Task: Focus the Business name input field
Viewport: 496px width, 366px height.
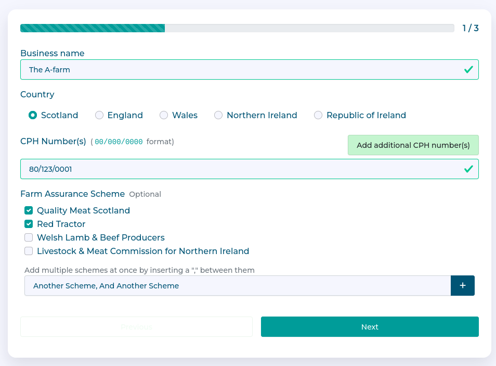Action: coord(239,69)
